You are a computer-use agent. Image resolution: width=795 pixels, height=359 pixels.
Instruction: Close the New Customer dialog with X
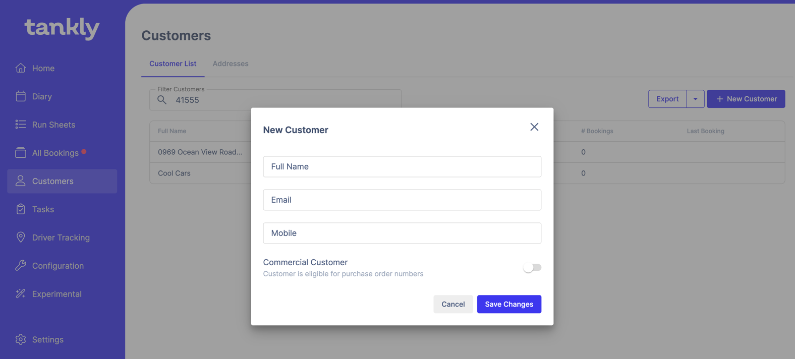pos(534,127)
